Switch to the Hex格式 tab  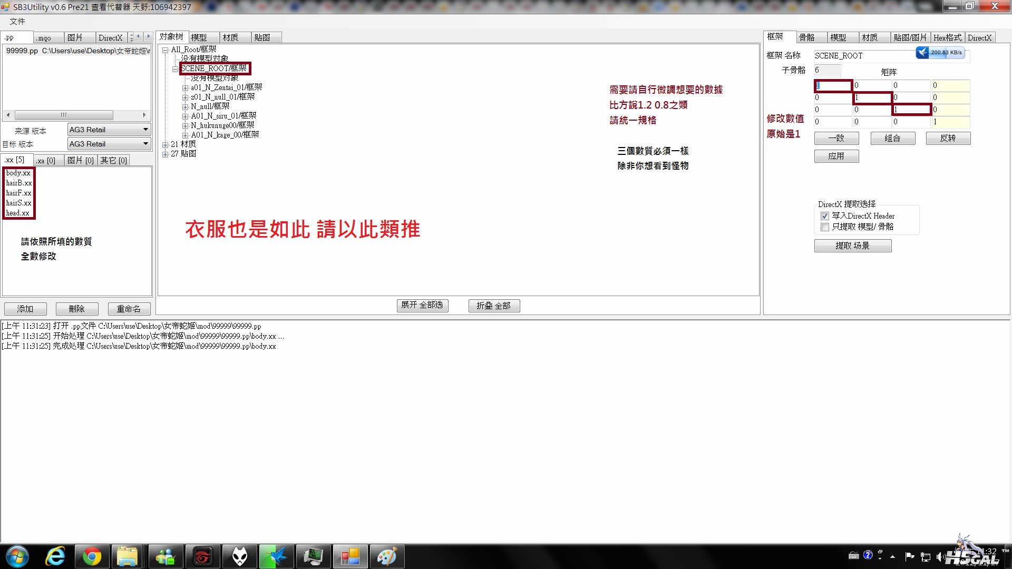[947, 37]
